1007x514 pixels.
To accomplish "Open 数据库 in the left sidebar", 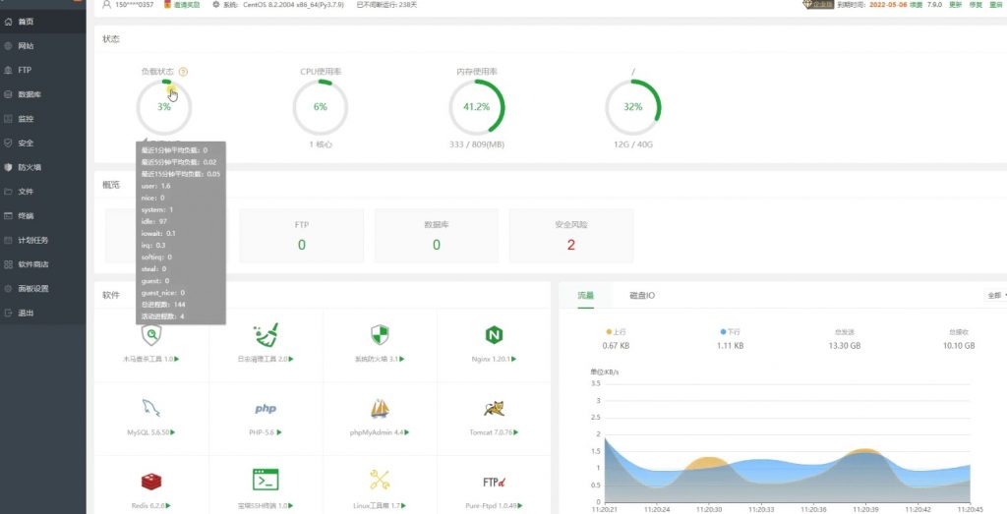I will click(29, 94).
